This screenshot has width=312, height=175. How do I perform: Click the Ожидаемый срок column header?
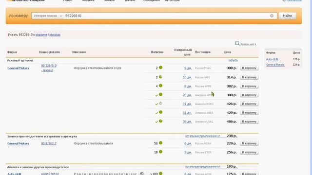(183, 52)
